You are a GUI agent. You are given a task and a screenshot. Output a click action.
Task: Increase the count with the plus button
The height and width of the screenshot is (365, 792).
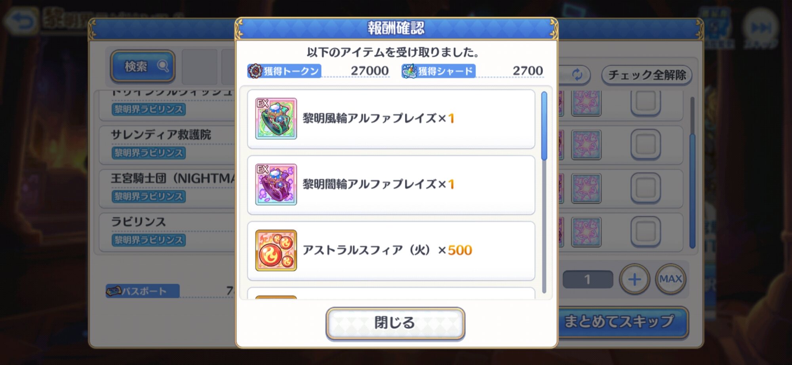634,280
